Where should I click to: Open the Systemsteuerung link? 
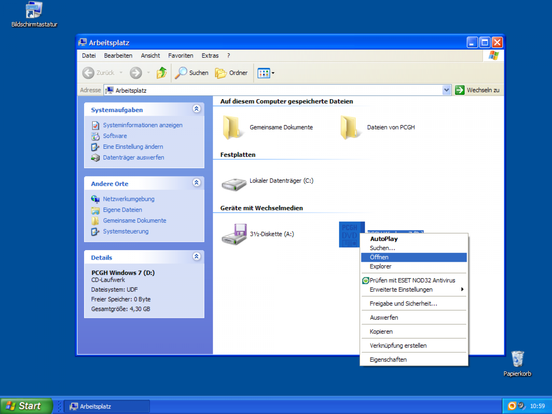[125, 231]
